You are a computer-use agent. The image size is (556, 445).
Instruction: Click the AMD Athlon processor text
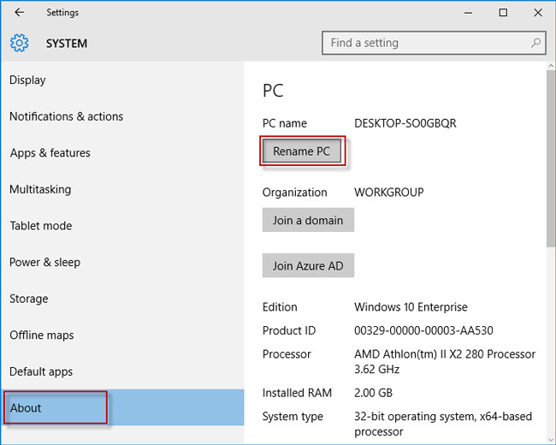coord(445,362)
